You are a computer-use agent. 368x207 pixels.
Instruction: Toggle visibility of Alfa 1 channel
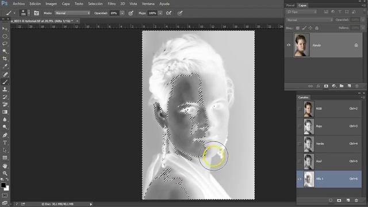pos(300,179)
